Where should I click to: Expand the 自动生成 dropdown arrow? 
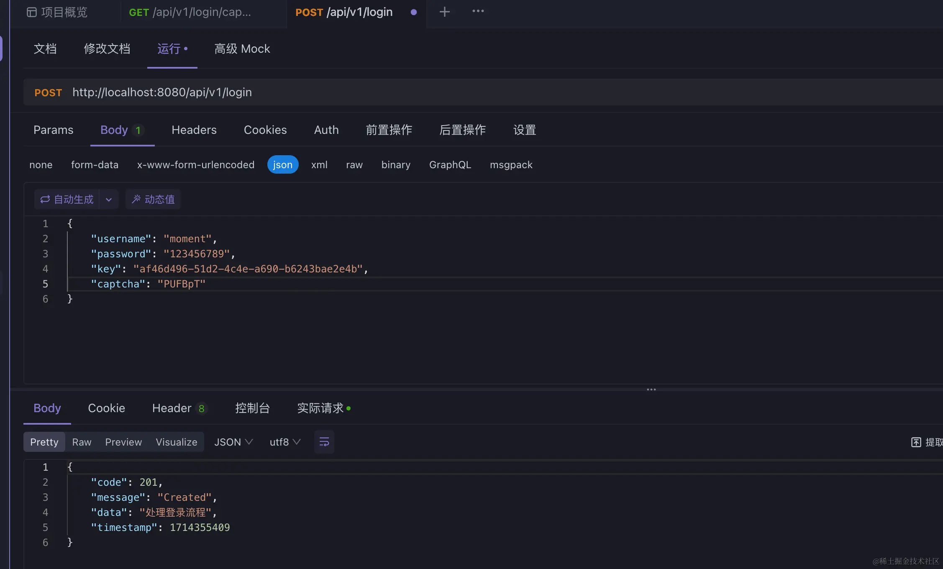pyautogui.click(x=109, y=200)
